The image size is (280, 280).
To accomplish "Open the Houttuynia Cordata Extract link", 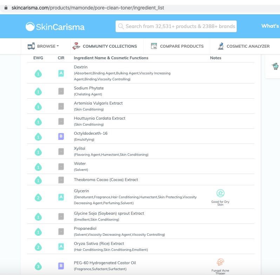I will pyautogui.click(x=99, y=118).
